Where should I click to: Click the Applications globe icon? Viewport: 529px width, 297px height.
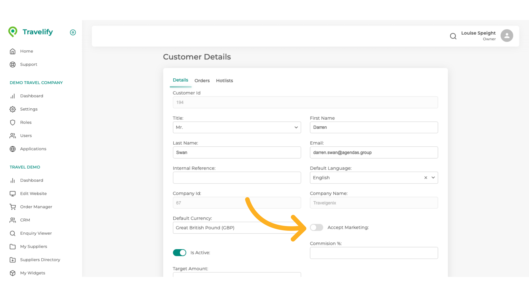[13, 149]
